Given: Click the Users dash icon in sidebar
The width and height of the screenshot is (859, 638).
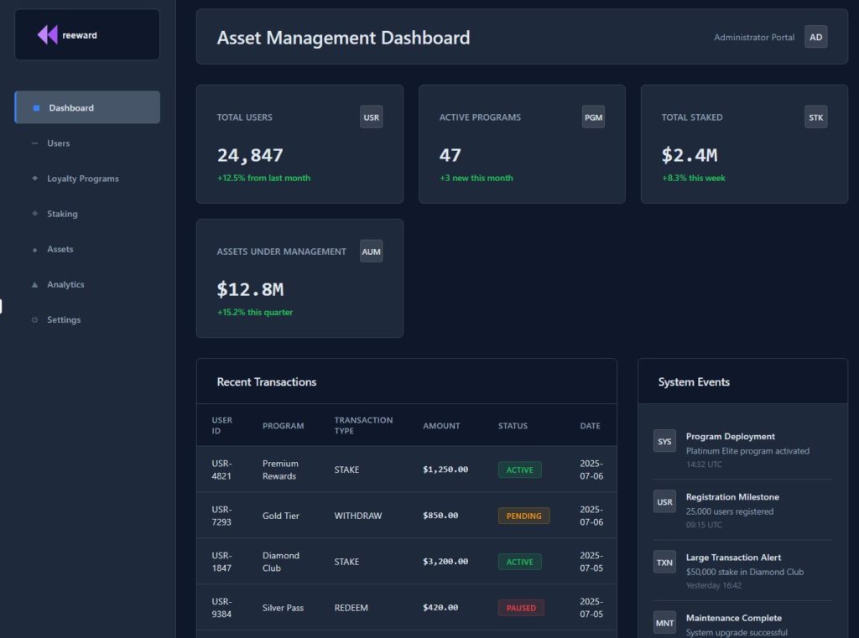Looking at the screenshot, I should 34,143.
